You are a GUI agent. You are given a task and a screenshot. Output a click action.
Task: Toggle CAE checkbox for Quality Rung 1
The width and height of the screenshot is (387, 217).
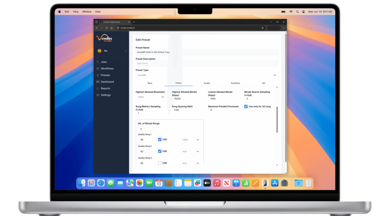point(160,139)
